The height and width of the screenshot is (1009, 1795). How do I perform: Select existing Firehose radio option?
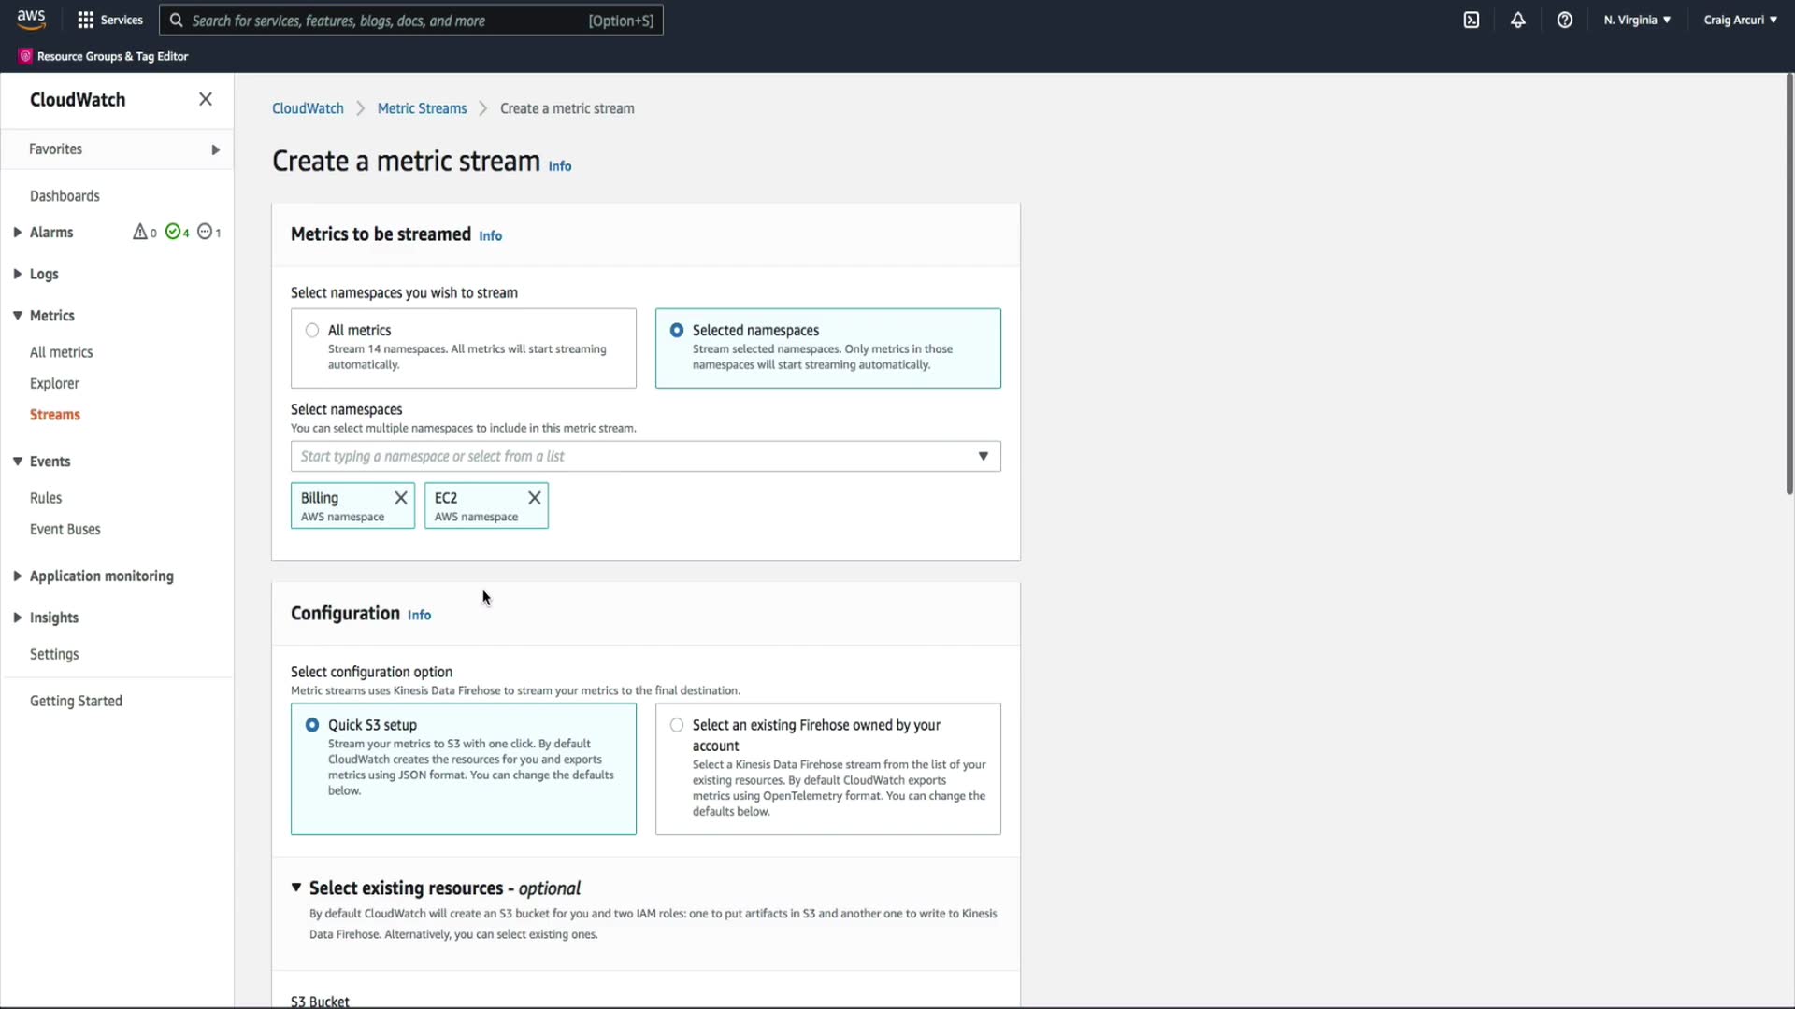677,725
